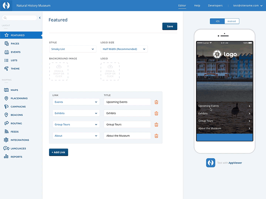
Task: Open the Style dropdown showing Smoky List
Action: coord(72,49)
